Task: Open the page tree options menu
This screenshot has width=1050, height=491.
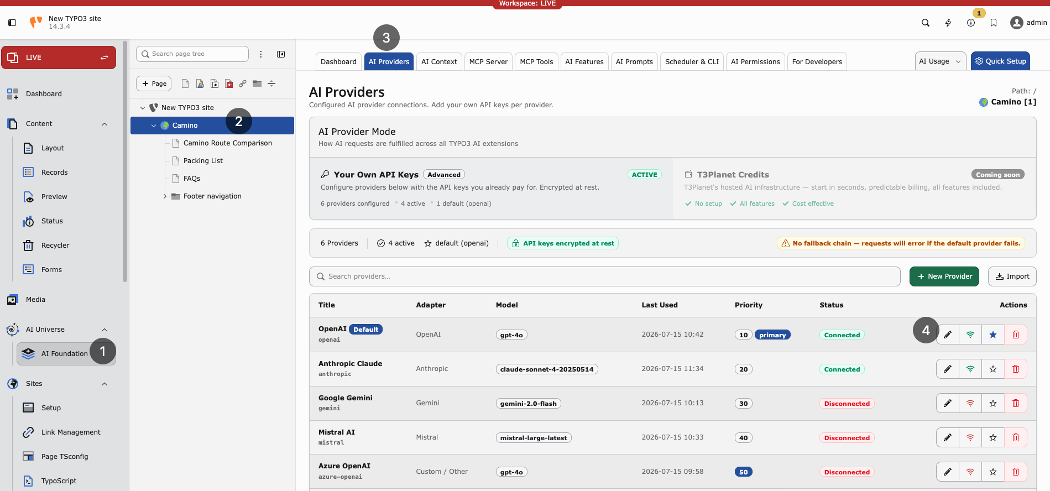Action: click(x=261, y=54)
